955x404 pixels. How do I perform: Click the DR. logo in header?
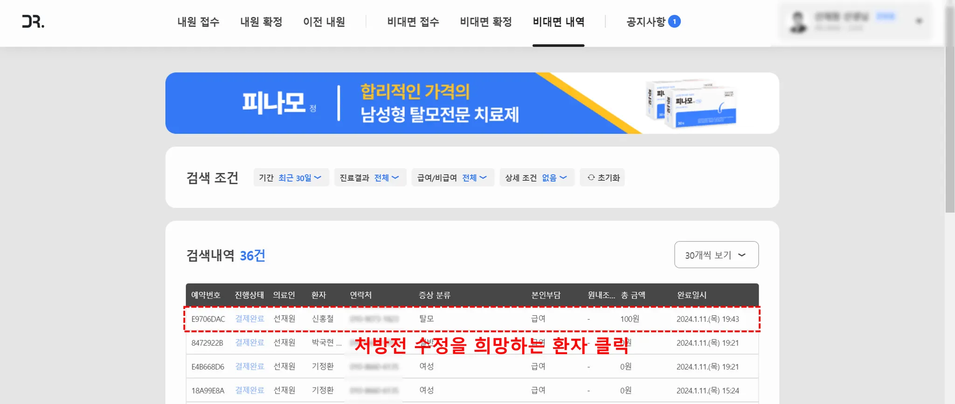(33, 21)
